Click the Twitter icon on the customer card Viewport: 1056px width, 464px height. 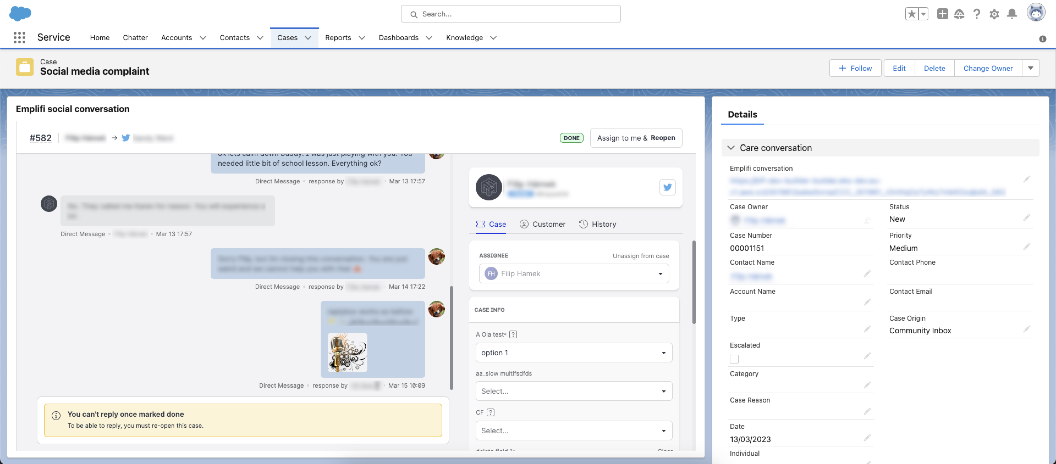[x=667, y=187]
